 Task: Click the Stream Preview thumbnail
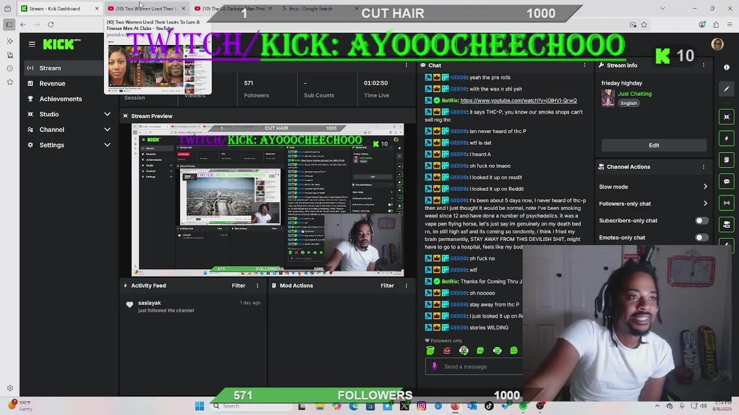coord(267,200)
